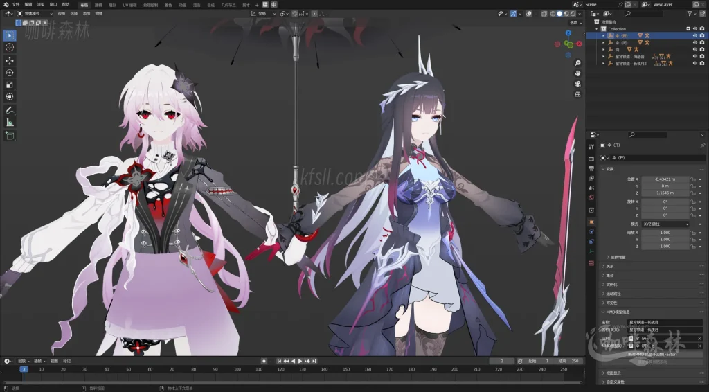Screen dimensions: 709x392
Task: Click the Blender logo menu
Action: click(6, 5)
